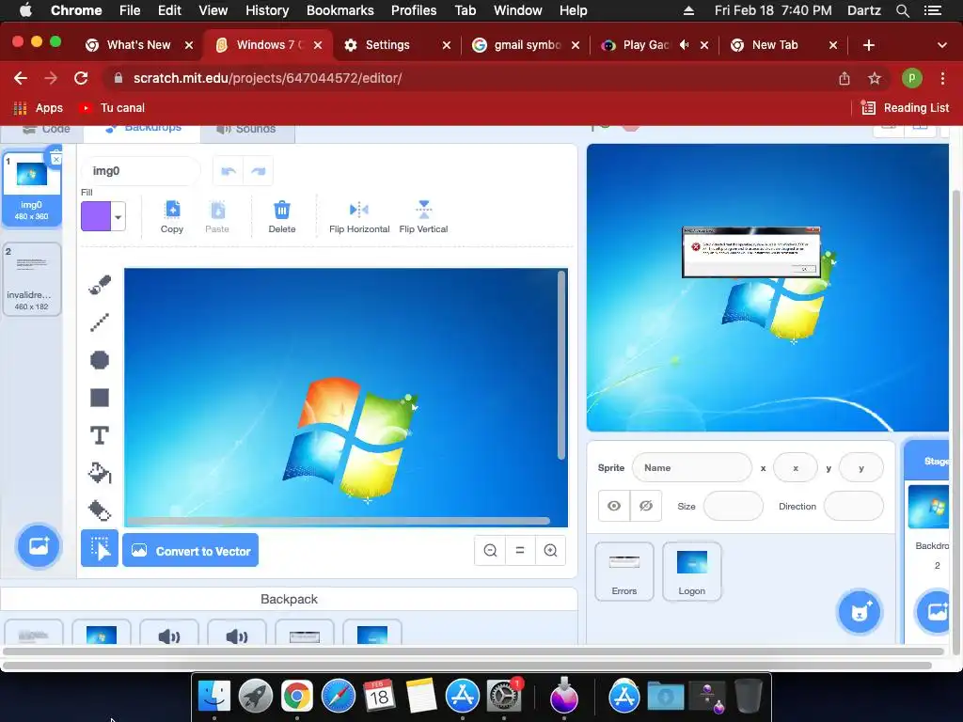This screenshot has width=963, height=722.
Task: Flip the backdrop vertically
Action: pos(424,217)
